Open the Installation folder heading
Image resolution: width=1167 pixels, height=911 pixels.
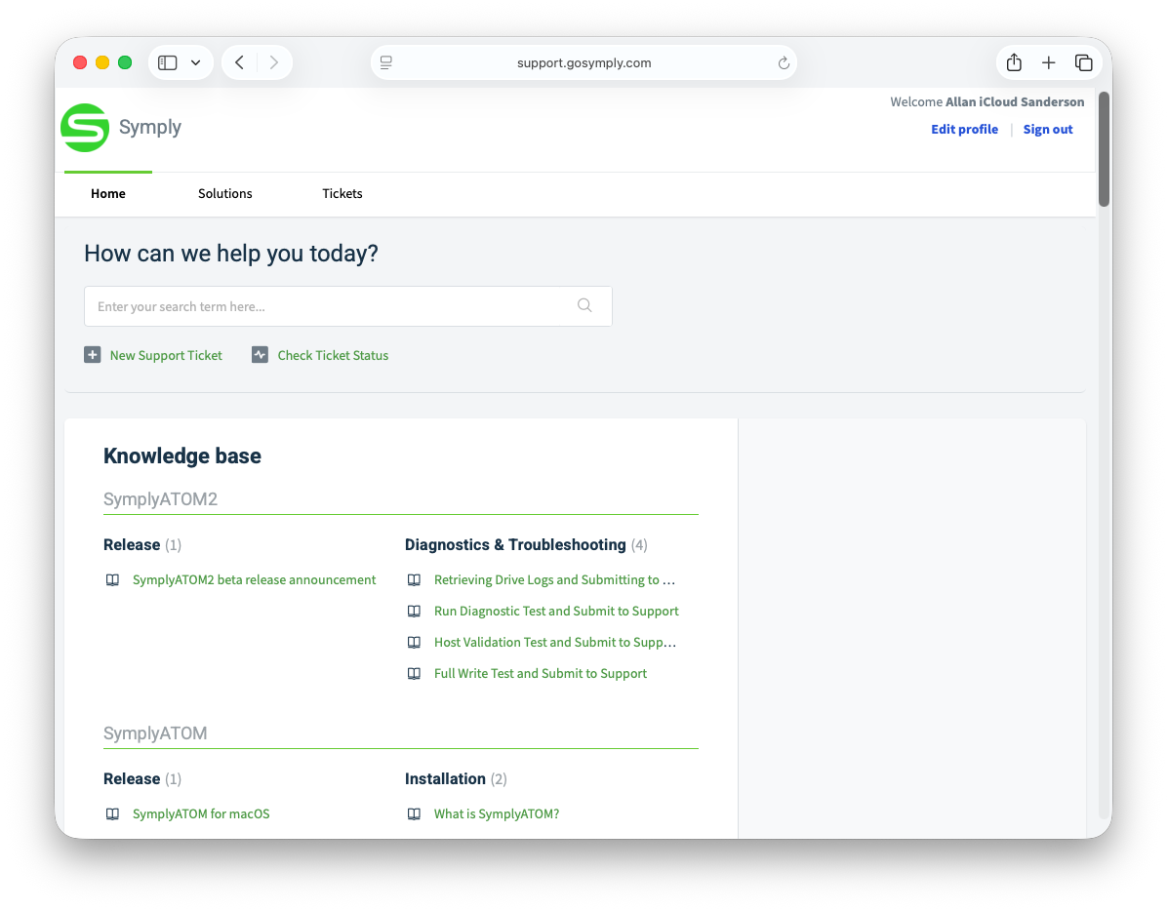tap(445, 779)
